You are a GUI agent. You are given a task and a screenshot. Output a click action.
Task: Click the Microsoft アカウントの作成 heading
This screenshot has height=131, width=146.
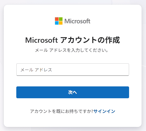coord(73,40)
